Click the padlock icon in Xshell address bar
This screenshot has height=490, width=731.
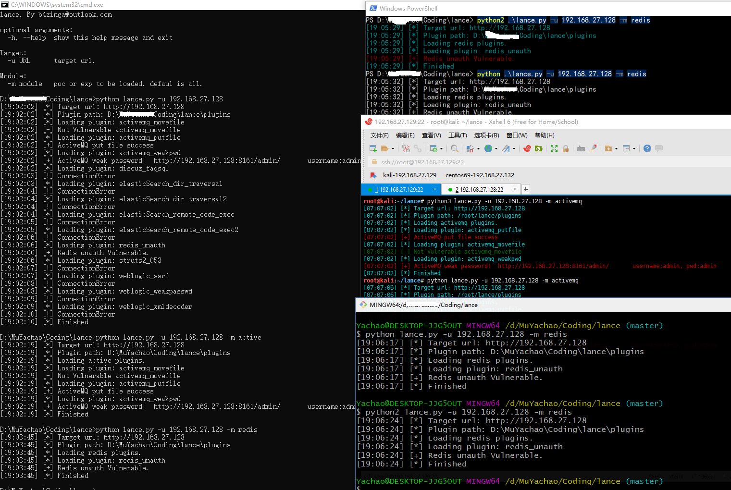click(374, 162)
